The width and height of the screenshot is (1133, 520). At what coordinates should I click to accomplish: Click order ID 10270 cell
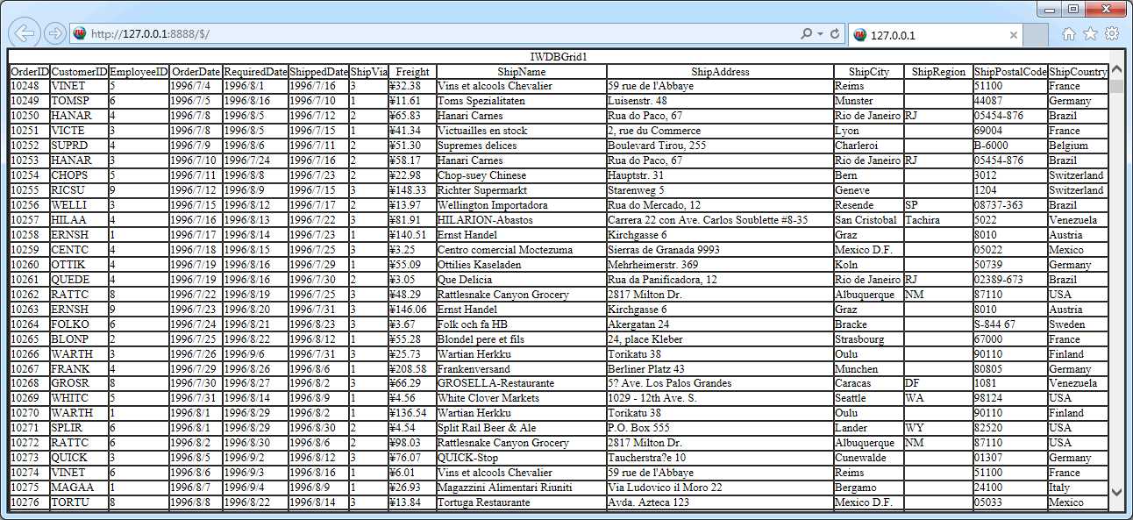point(30,413)
